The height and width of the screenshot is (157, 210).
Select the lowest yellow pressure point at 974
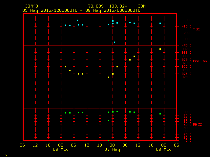[x=109, y=77]
